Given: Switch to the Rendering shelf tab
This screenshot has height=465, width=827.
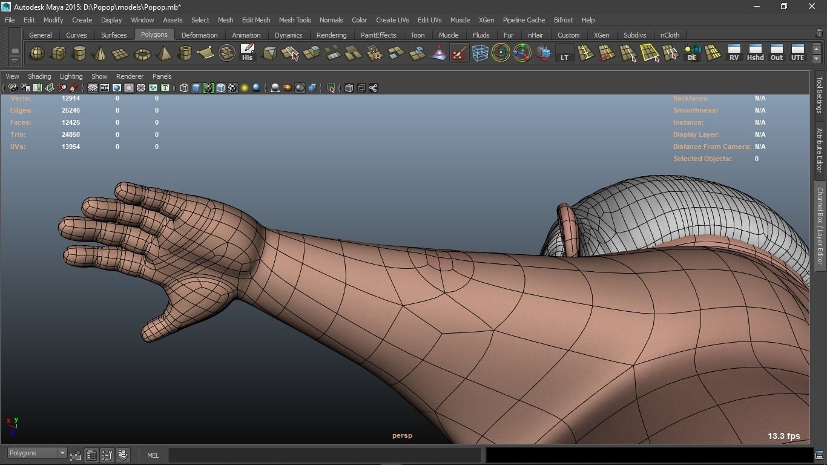Looking at the screenshot, I should click(x=331, y=35).
